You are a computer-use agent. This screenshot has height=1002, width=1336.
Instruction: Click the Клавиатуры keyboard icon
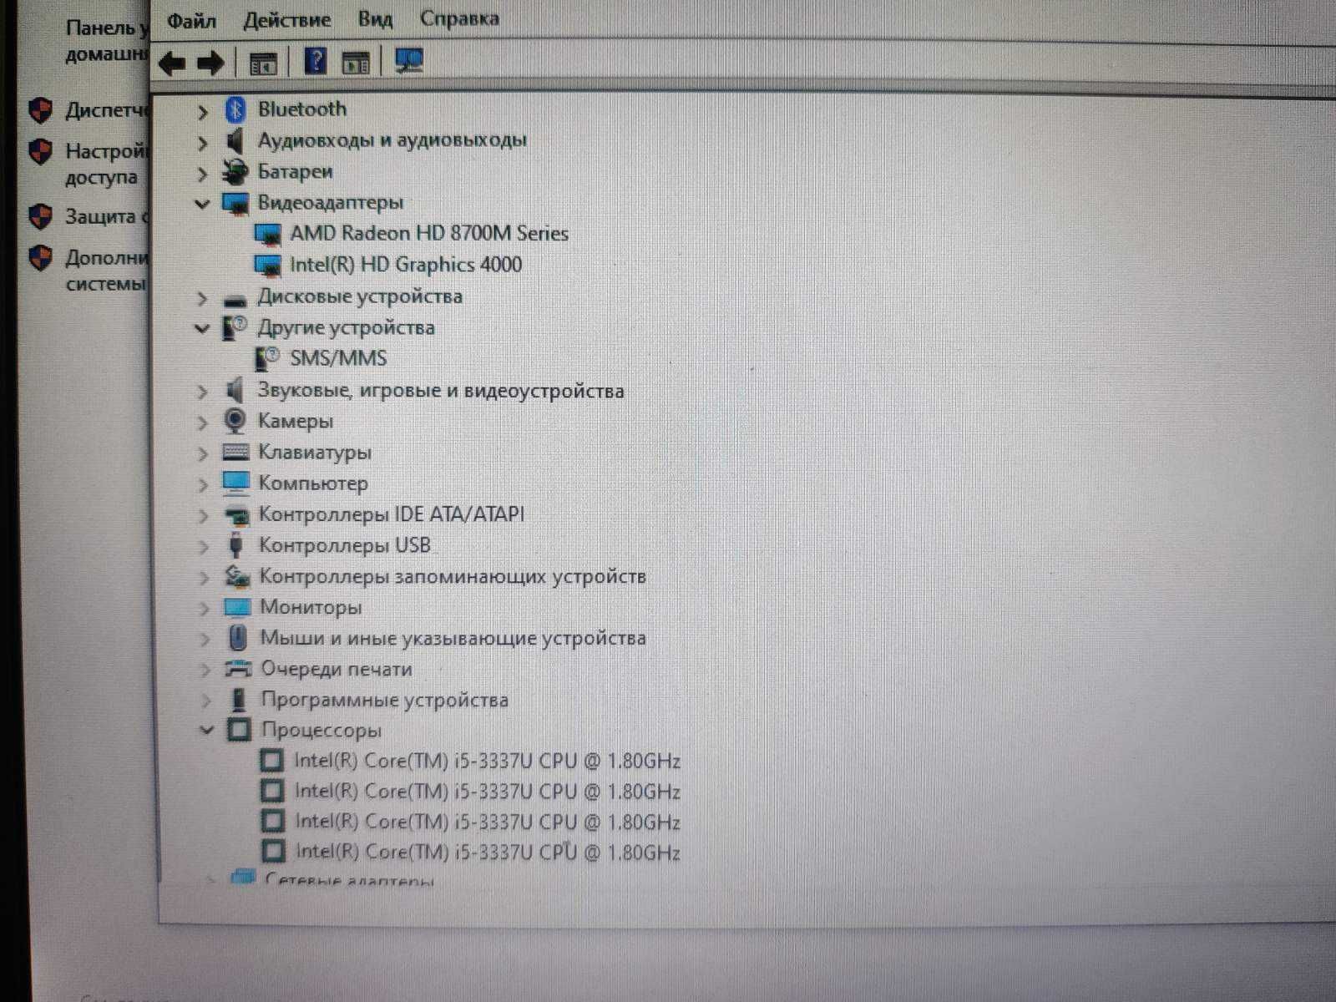click(x=235, y=453)
